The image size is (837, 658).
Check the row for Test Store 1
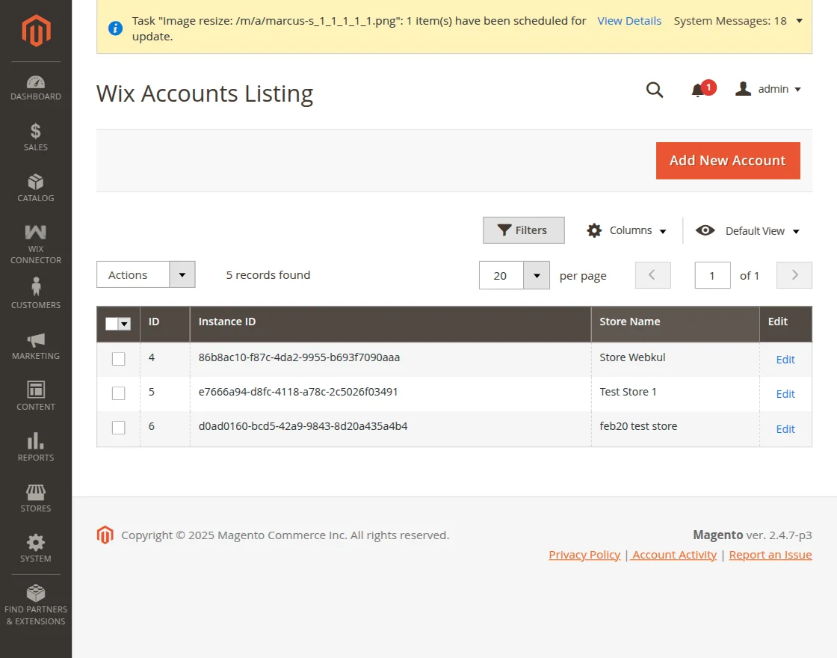(x=118, y=393)
